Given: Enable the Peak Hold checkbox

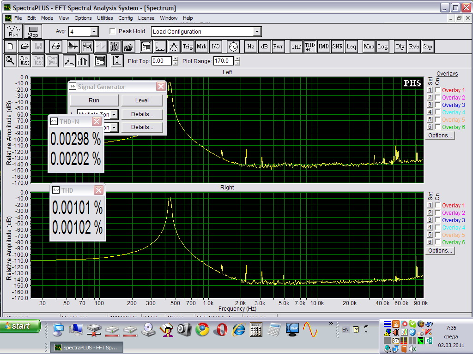Looking at the screenshot, I should pyautogui.click(x=113, y=31).
